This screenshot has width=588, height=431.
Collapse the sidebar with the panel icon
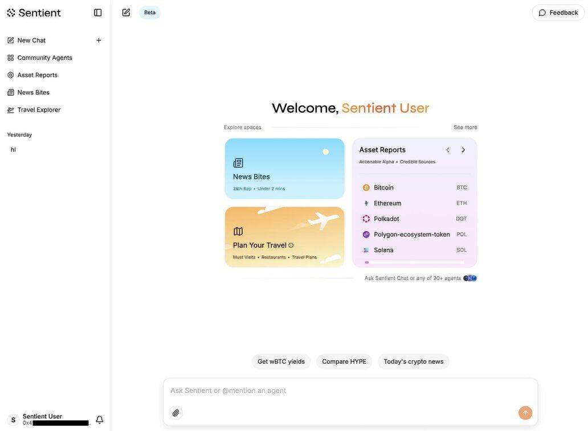point(98,13)
